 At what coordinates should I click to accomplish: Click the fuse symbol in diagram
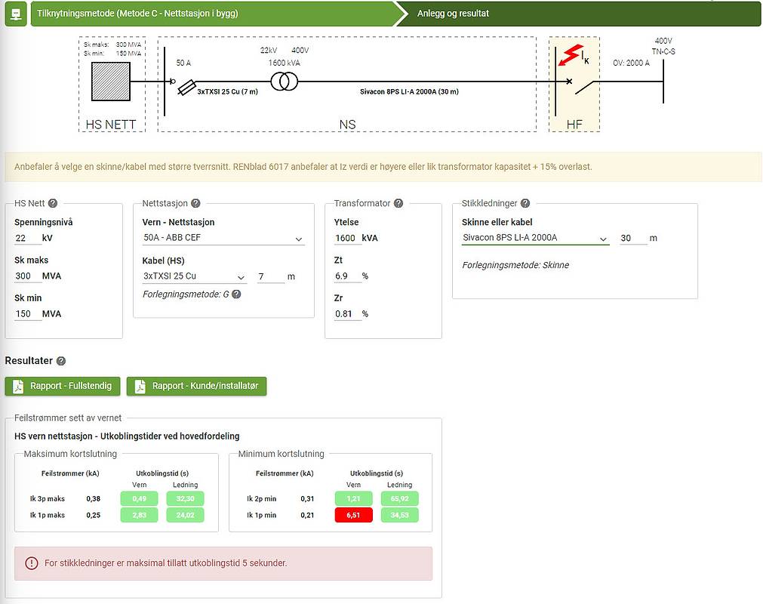click(187, 88)
